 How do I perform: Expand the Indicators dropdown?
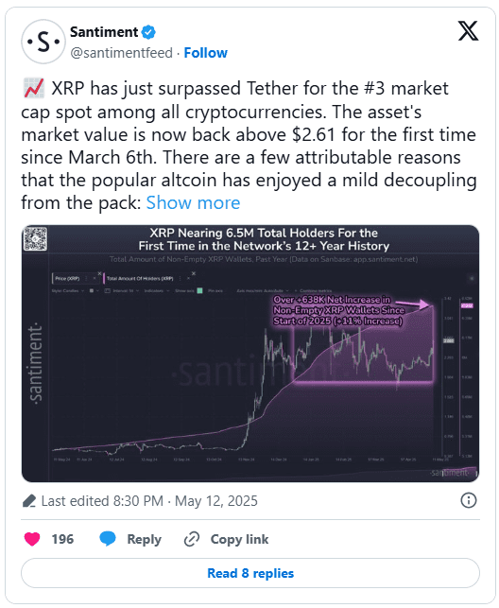157,290
